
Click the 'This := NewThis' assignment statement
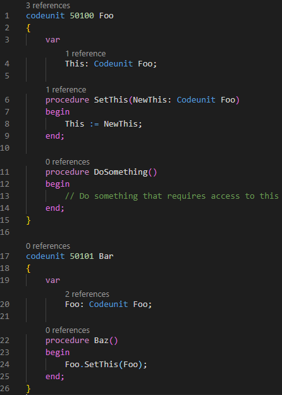point(104,124)
